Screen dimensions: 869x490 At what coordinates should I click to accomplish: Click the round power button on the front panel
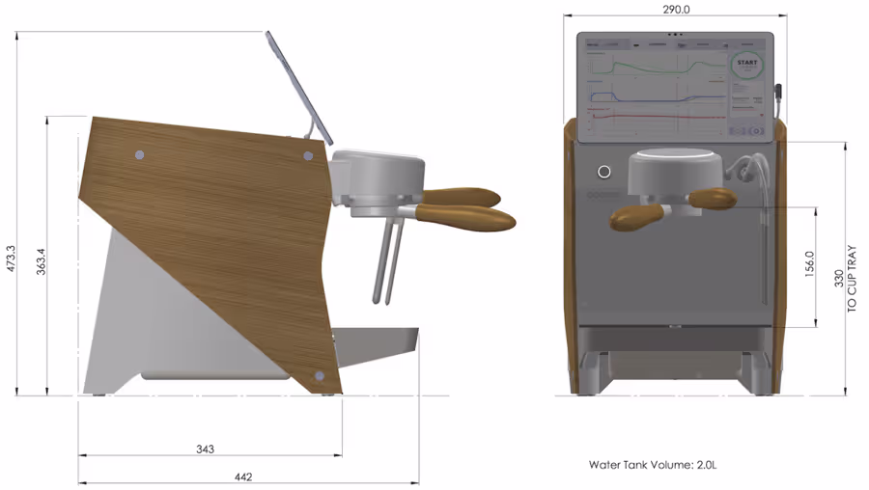604,172
